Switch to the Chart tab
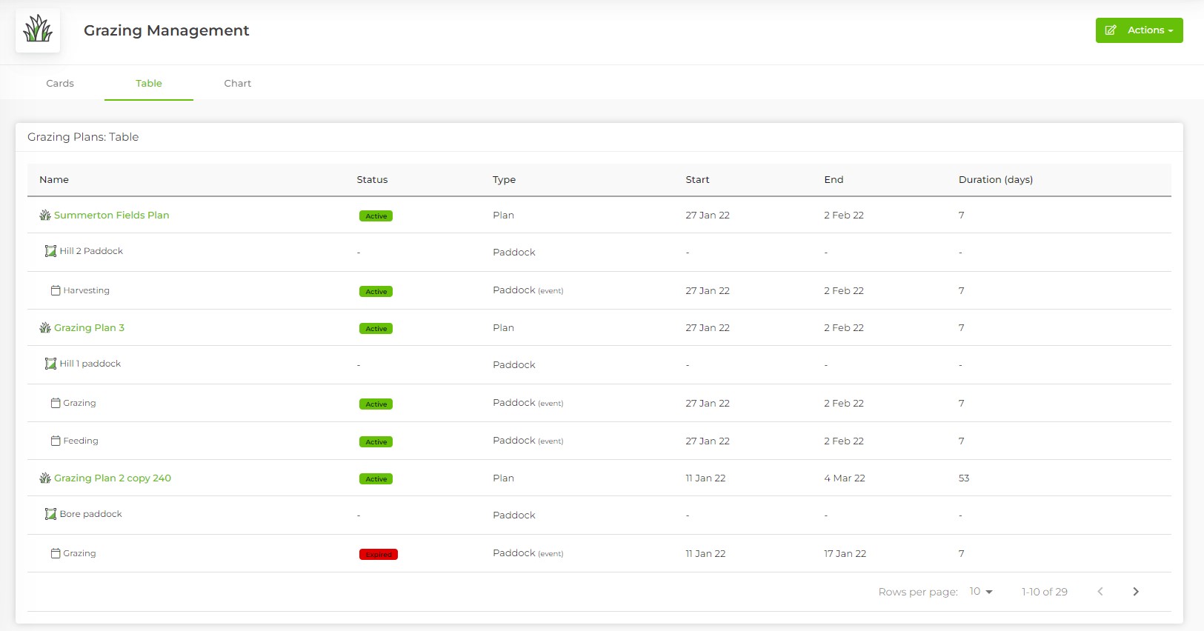 click(x=238, y=84)
